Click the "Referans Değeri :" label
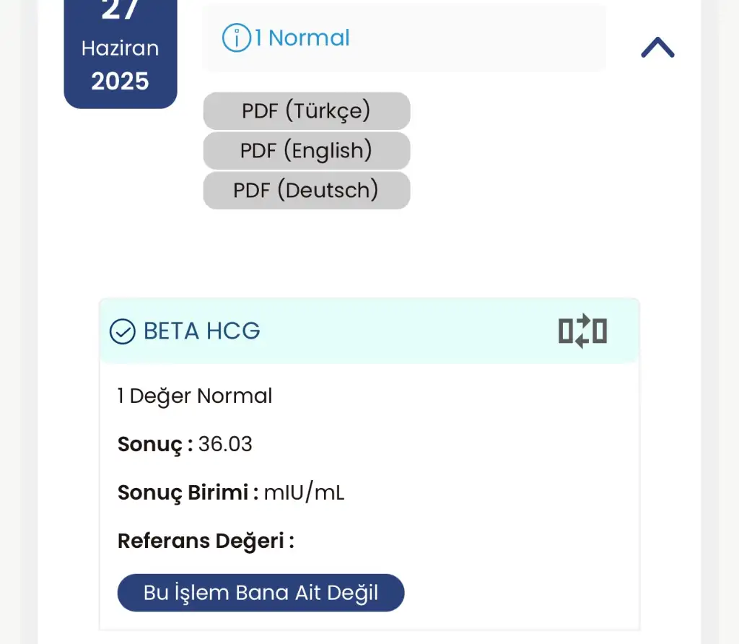The width and height of the screenshot is (739, 644). point(206,541)
